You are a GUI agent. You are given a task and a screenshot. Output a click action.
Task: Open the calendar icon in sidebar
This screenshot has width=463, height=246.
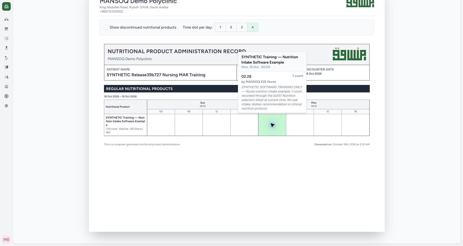[x=6, y=29]
